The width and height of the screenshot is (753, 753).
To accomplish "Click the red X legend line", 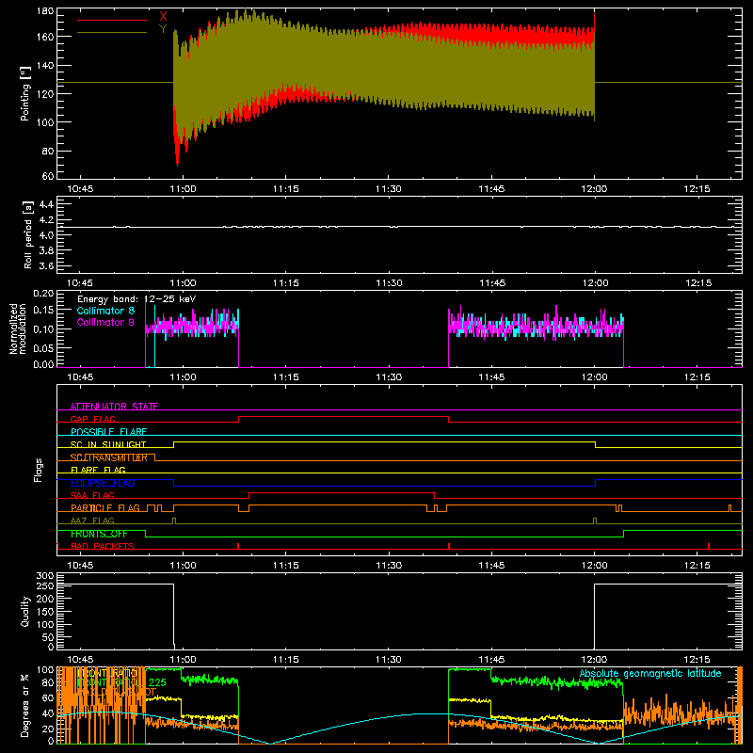I will pos(112,20).
